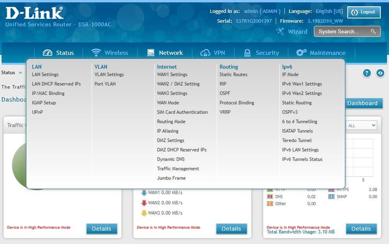
Task: Open DMZ DHCP Reserved IPs
Action: tap(182, 150)
